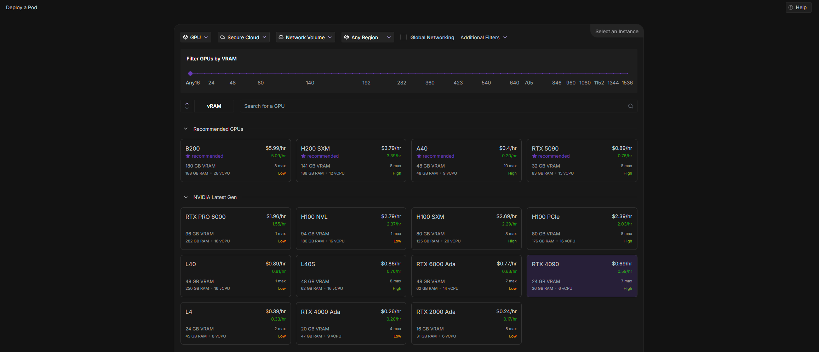Expand Additional Filters

(x=483, y=37)
